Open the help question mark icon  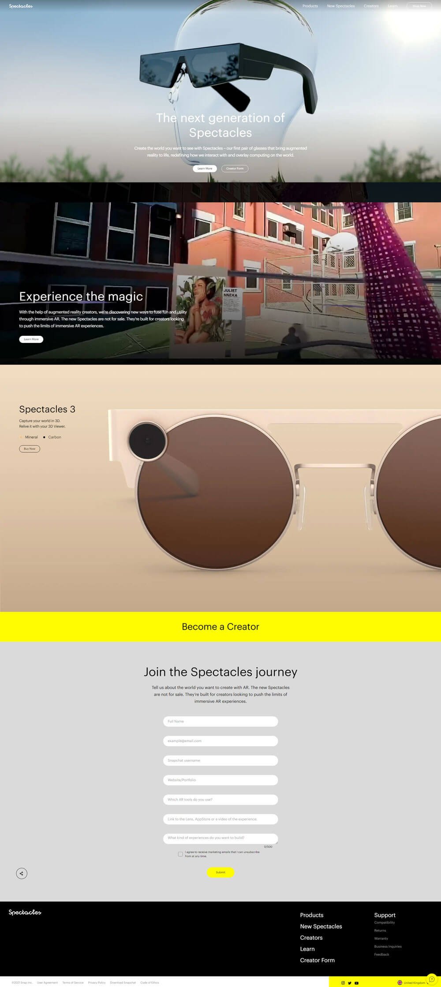(432, 979)
